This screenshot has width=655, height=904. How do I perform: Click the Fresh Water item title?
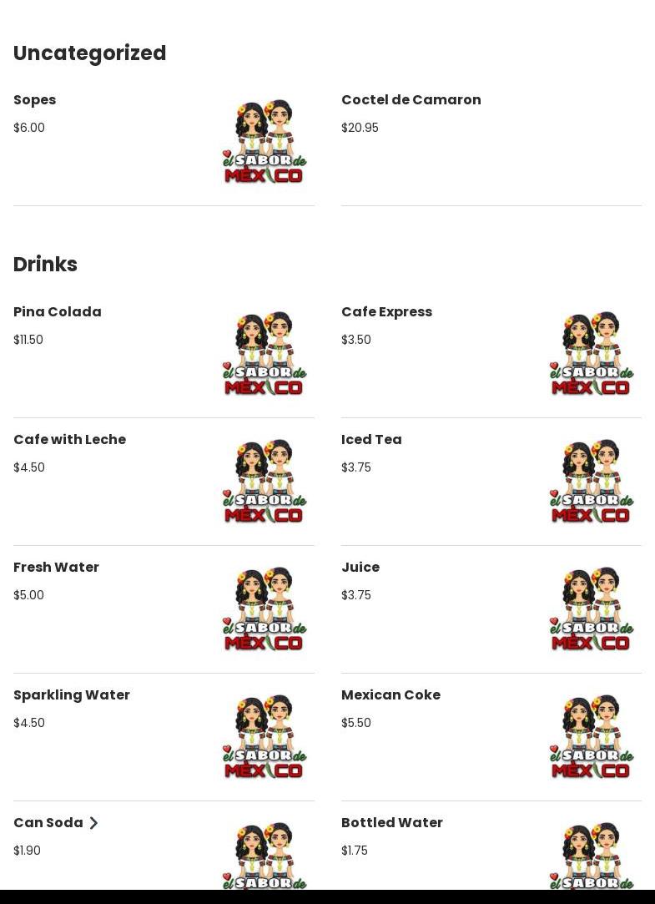[x=56, y=568]
